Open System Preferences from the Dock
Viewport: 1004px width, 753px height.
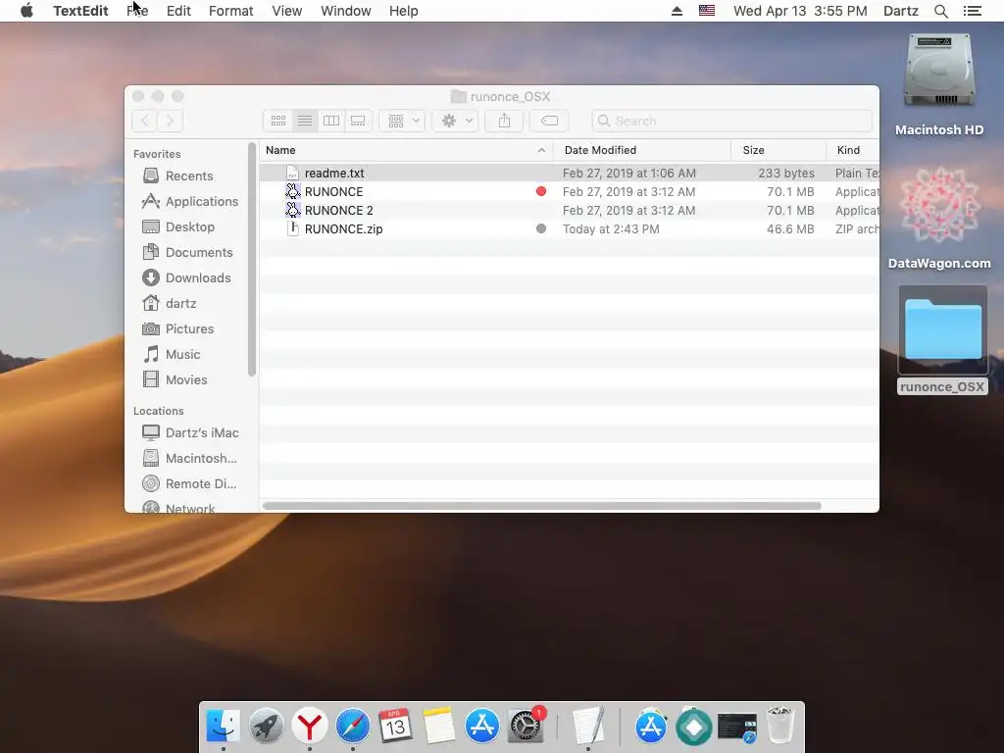(x=526, y=727)
